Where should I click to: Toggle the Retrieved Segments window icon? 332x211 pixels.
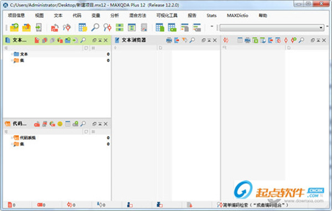click(197, 28)
